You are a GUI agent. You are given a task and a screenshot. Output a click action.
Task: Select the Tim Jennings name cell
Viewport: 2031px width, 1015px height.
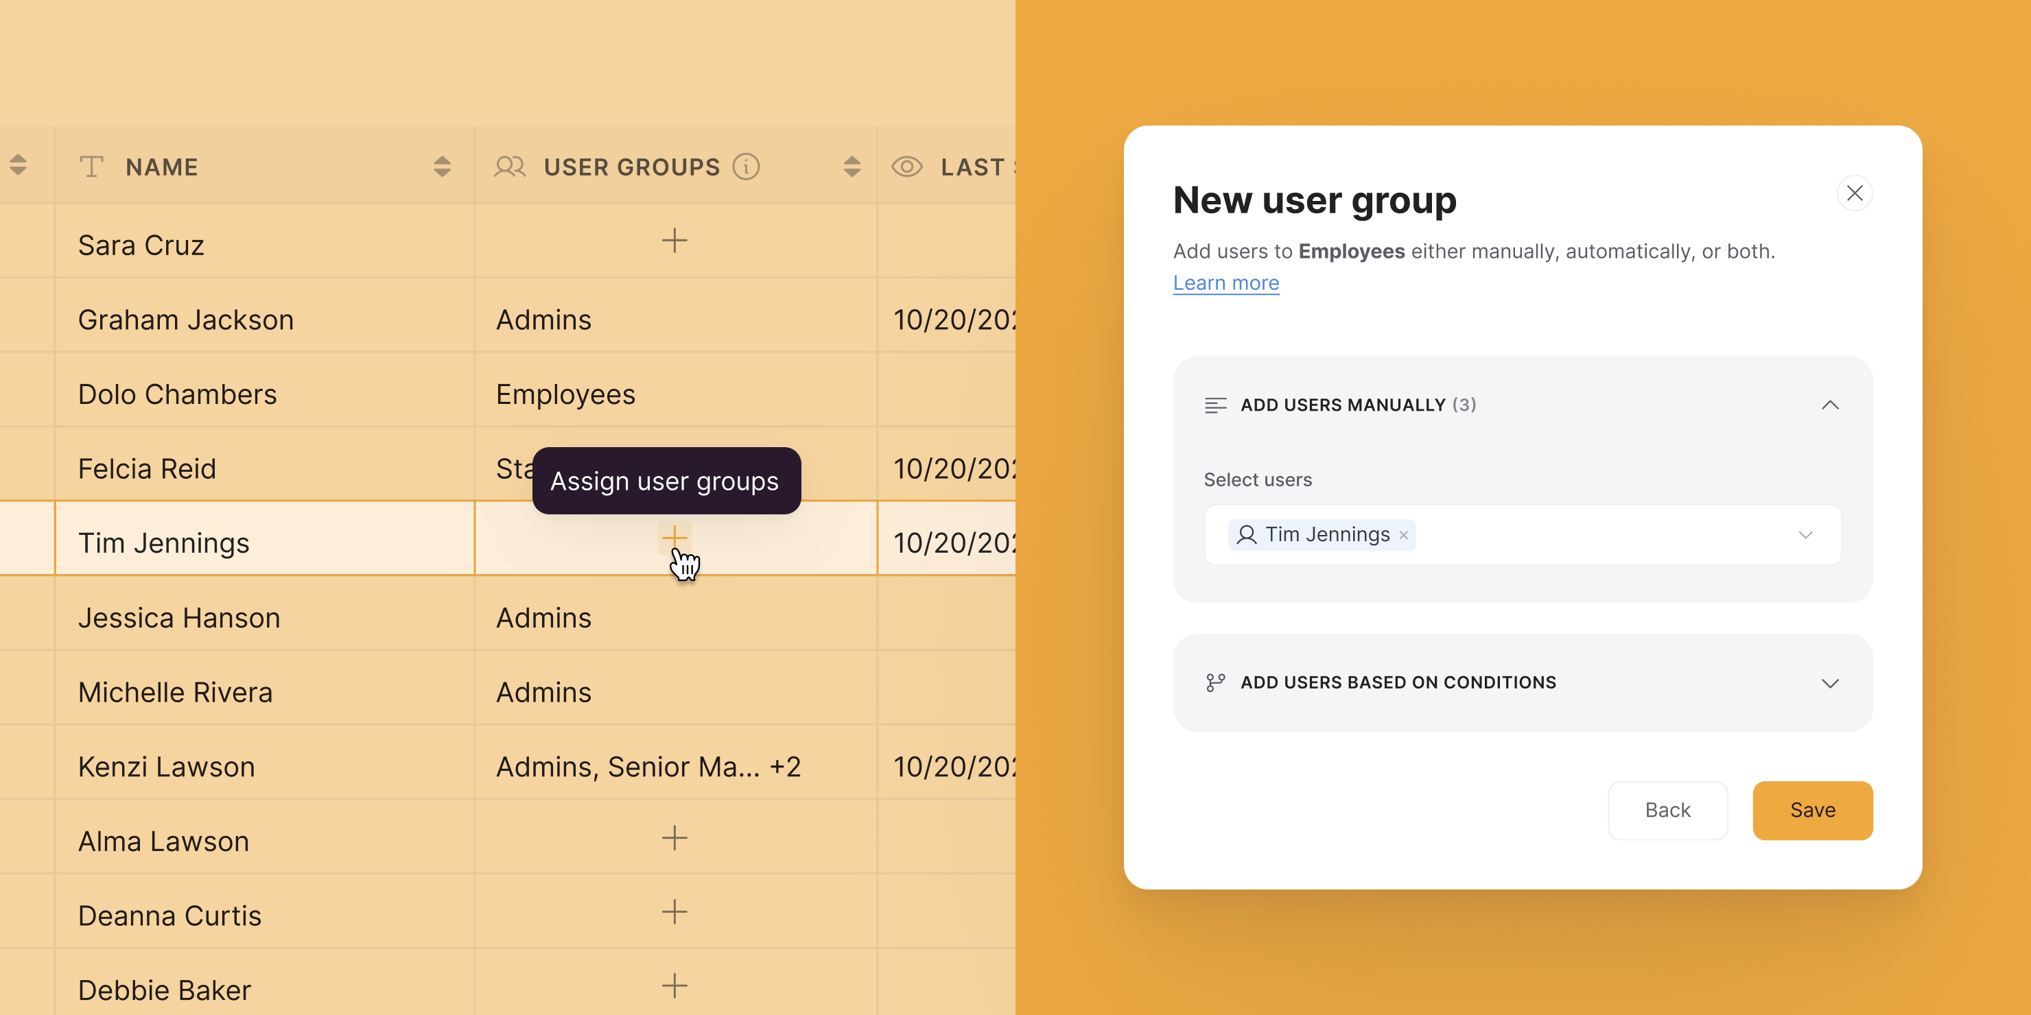tap(265, 538)
